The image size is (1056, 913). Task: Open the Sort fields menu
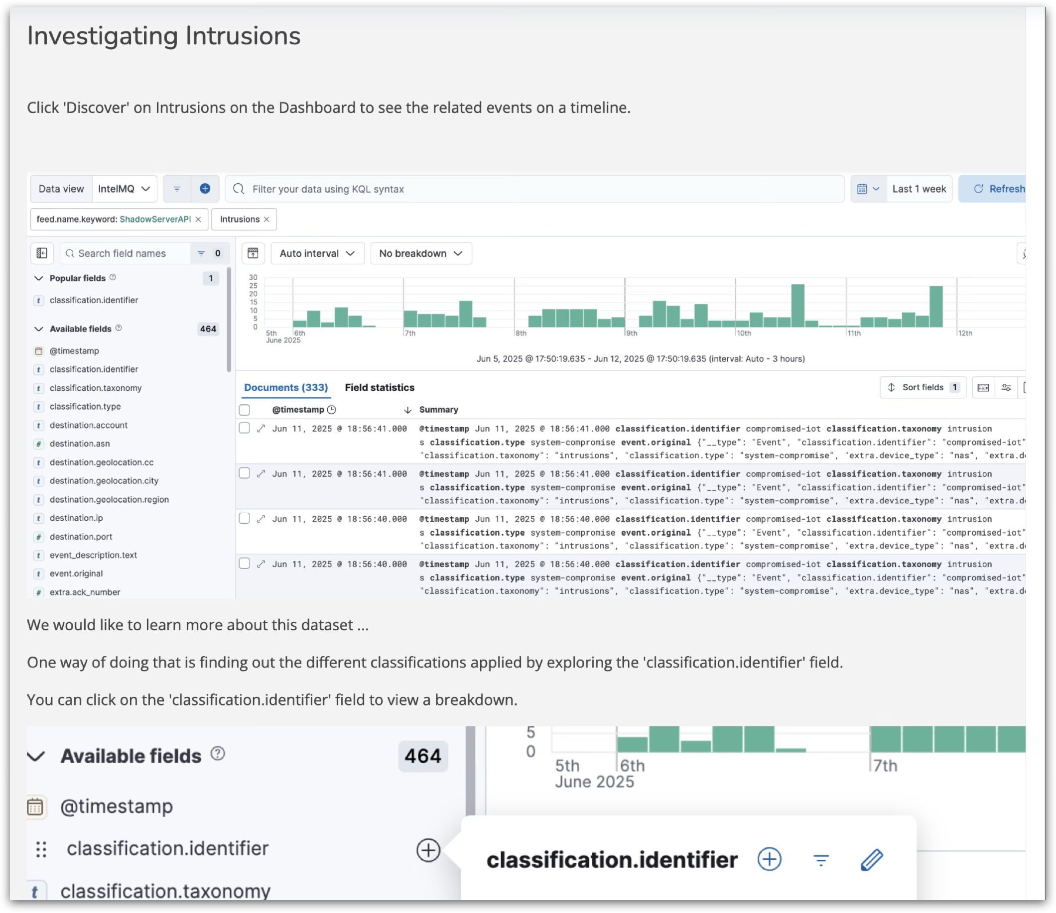pyautogui.click(x=923, y=388)
